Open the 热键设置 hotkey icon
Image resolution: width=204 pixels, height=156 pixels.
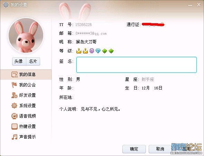14,127
